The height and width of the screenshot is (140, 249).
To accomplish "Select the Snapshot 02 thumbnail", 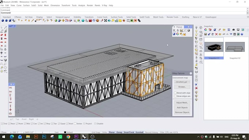I will (235, 47).
